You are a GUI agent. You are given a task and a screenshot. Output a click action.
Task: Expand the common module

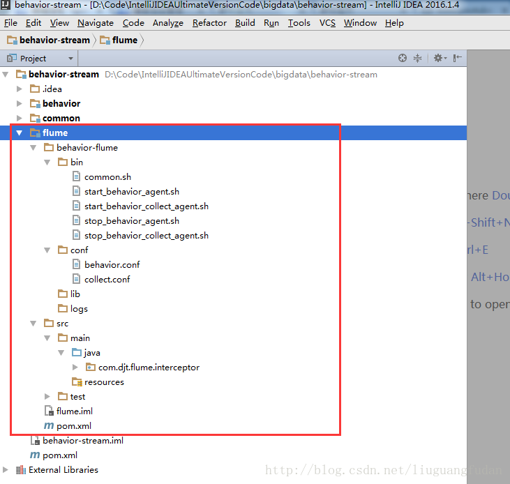(20, 118)
